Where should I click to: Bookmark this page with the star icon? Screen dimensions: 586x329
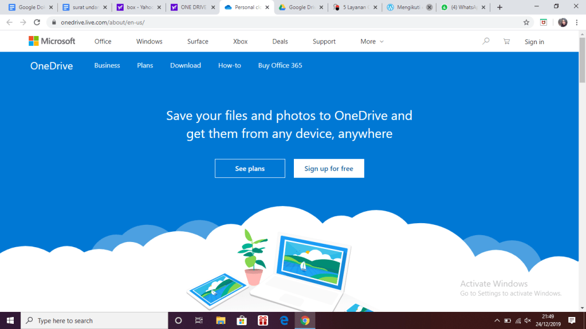[526, 22]
